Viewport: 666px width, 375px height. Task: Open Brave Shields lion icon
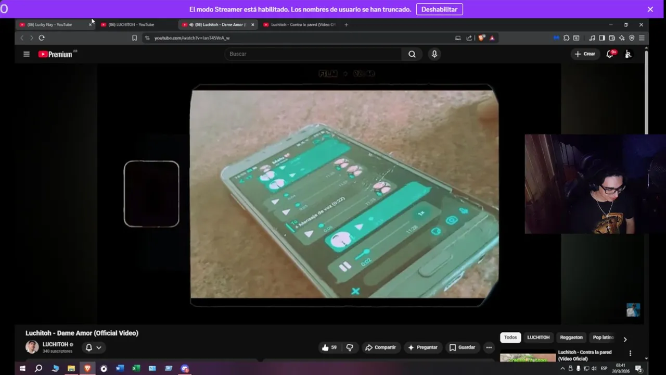482,38
